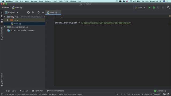Screen dimensions: 171x96
Task: Toggle the Project side tool tab
Action: tap(2, 17)
